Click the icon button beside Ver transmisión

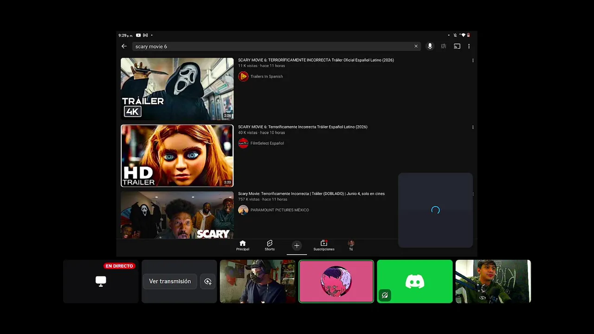(x=208, y=282)
